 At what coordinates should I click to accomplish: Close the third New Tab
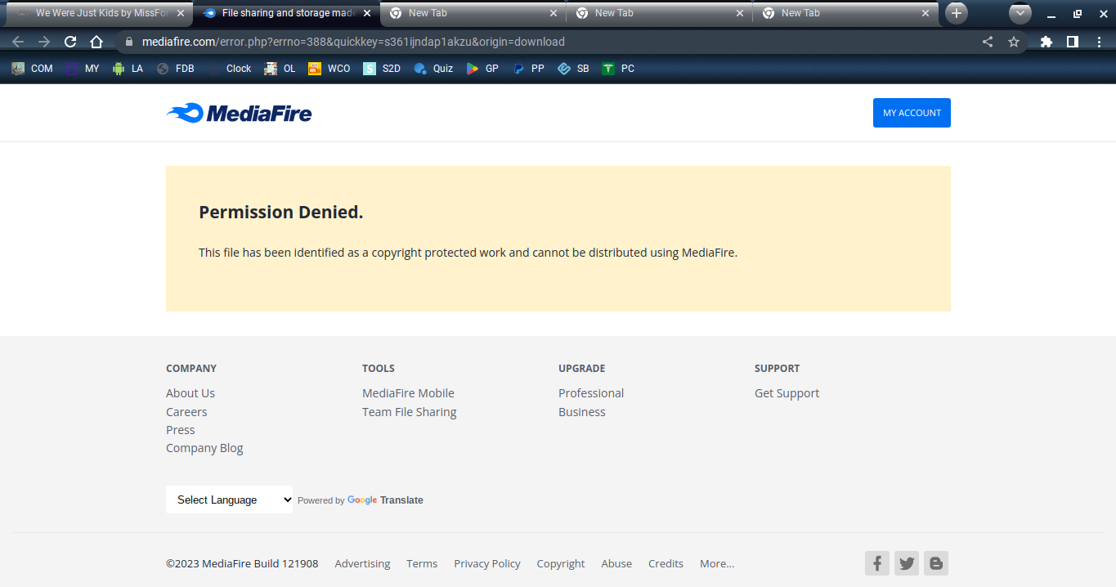(x=926, y=13)
